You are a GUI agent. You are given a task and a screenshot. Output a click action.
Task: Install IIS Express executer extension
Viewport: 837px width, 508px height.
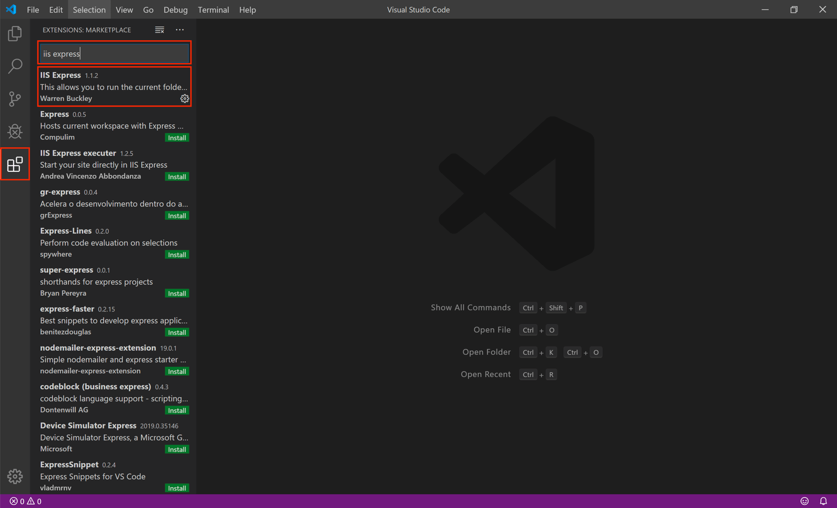[177, 177]
